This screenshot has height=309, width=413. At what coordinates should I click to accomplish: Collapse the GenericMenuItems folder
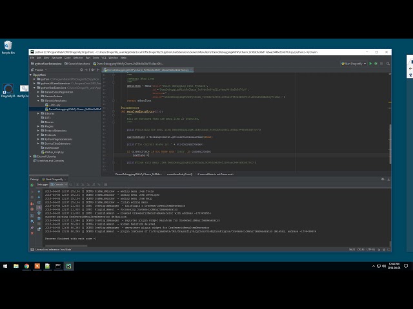tap(39, 100)
